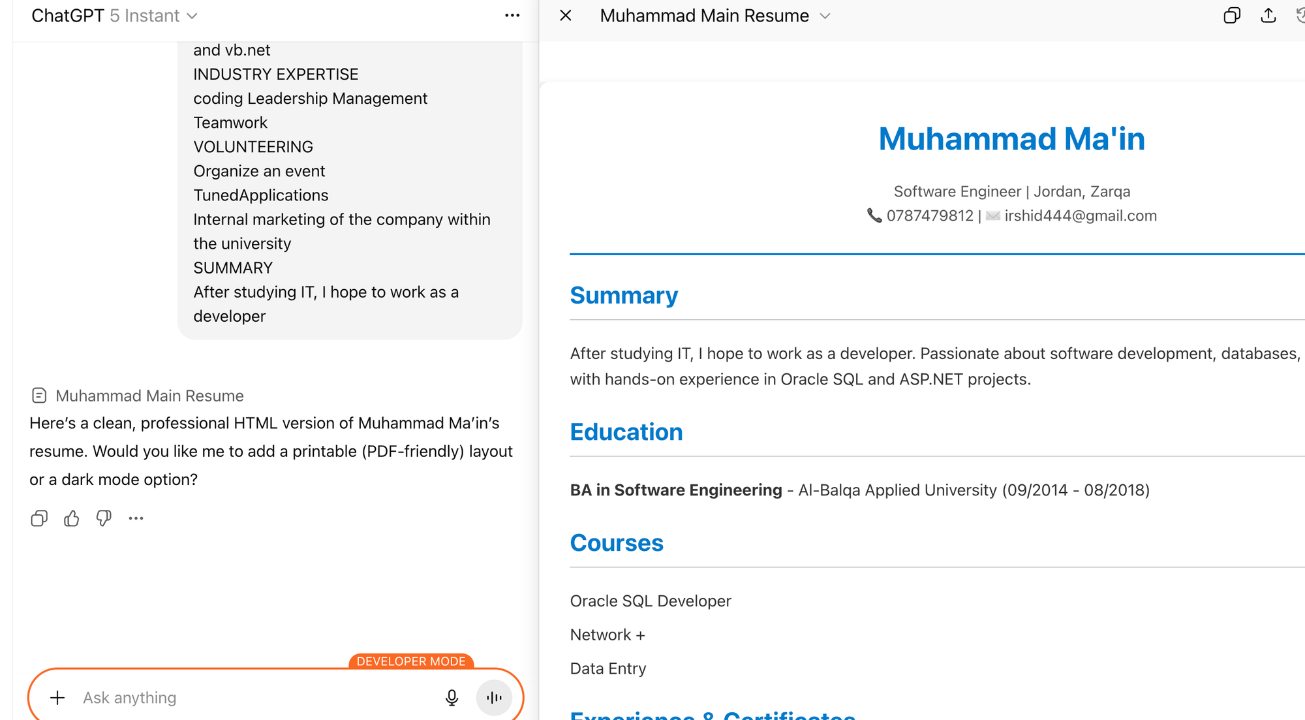Image resolution: width=1305 pixels, height=720 pixels.
Task: Select irshid444@gmail.com email address
Action: (1080, 215)
